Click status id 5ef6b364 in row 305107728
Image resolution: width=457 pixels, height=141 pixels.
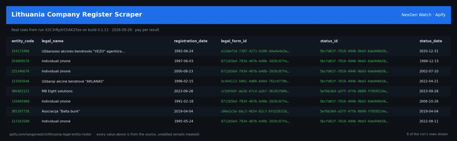(x=354, y=111)
